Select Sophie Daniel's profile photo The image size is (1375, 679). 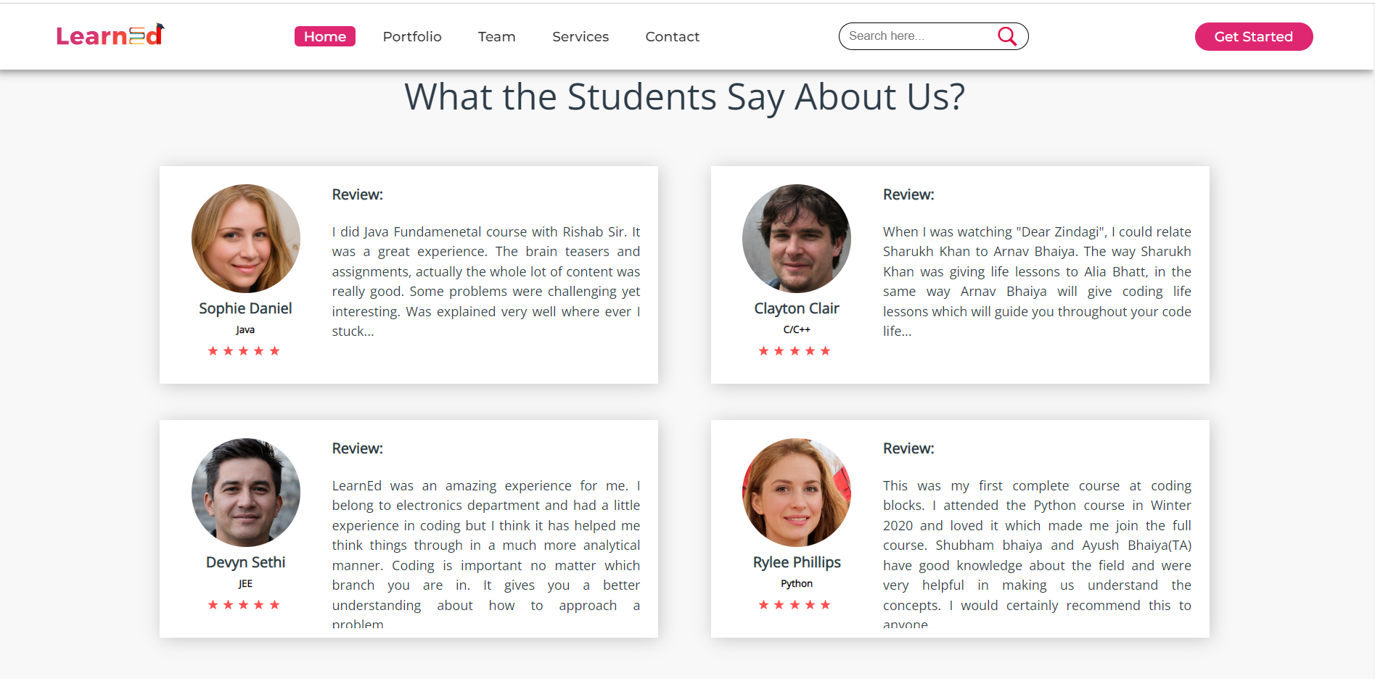245,238
